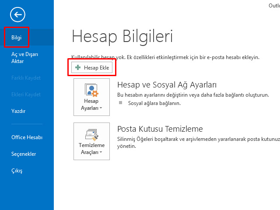Click the Hesap ve Sosyal Ağ Ayarları heading
The image size is (280, 210).
pos(167,84)
